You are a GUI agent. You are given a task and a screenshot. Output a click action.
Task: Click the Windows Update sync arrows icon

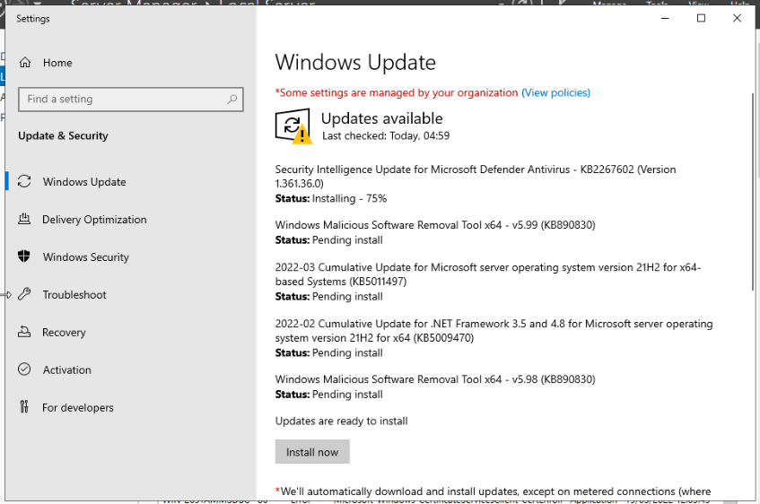(x=24, y=181)
